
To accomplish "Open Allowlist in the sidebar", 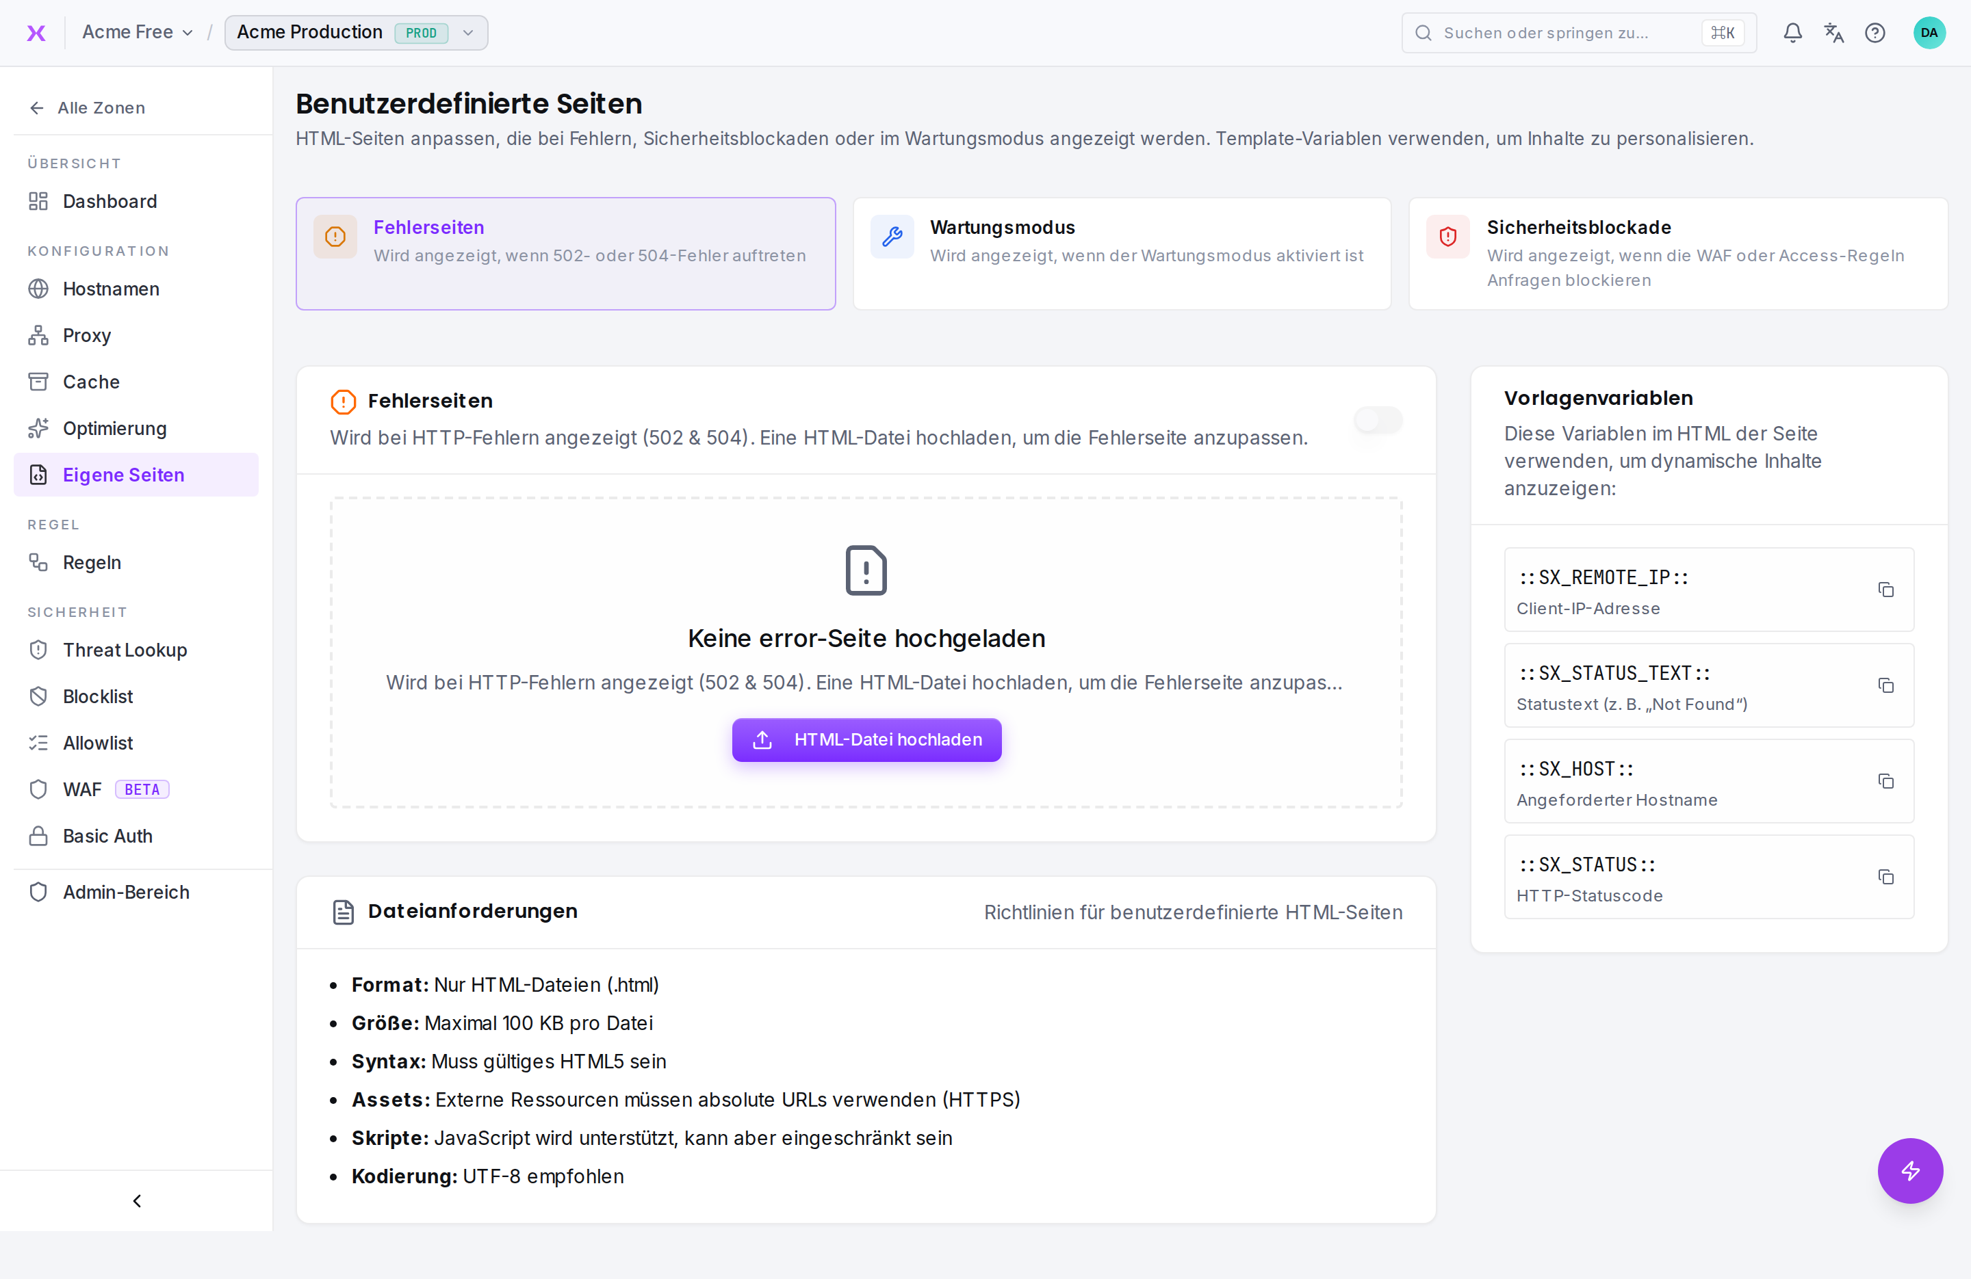I will click(136, 743).
